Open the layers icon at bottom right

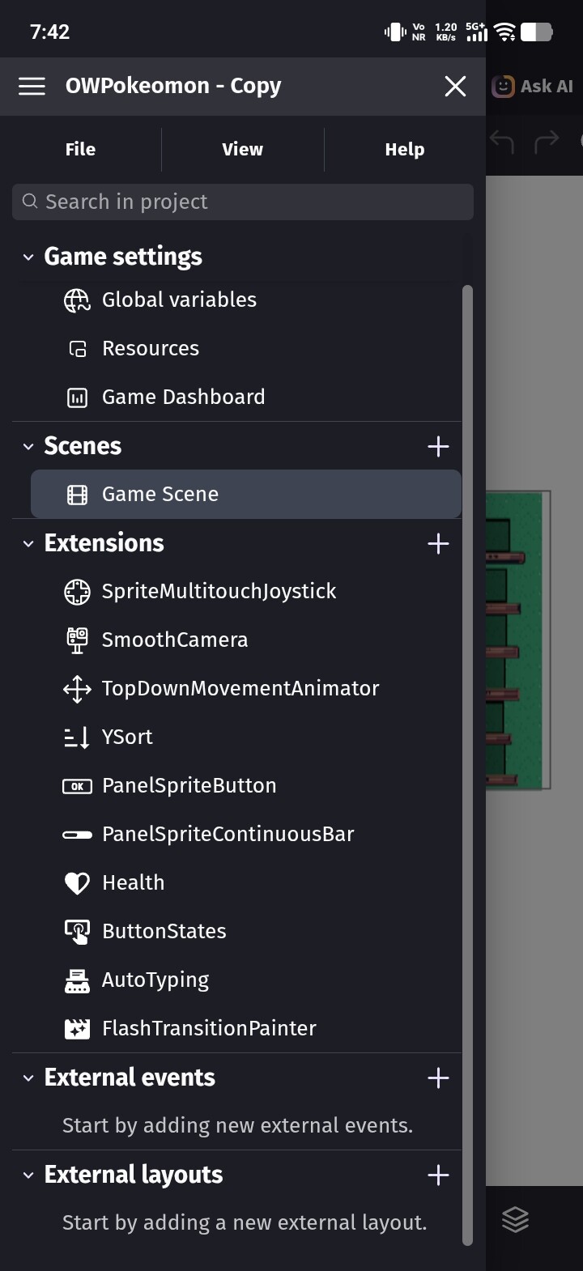[x=516, y=1219]
